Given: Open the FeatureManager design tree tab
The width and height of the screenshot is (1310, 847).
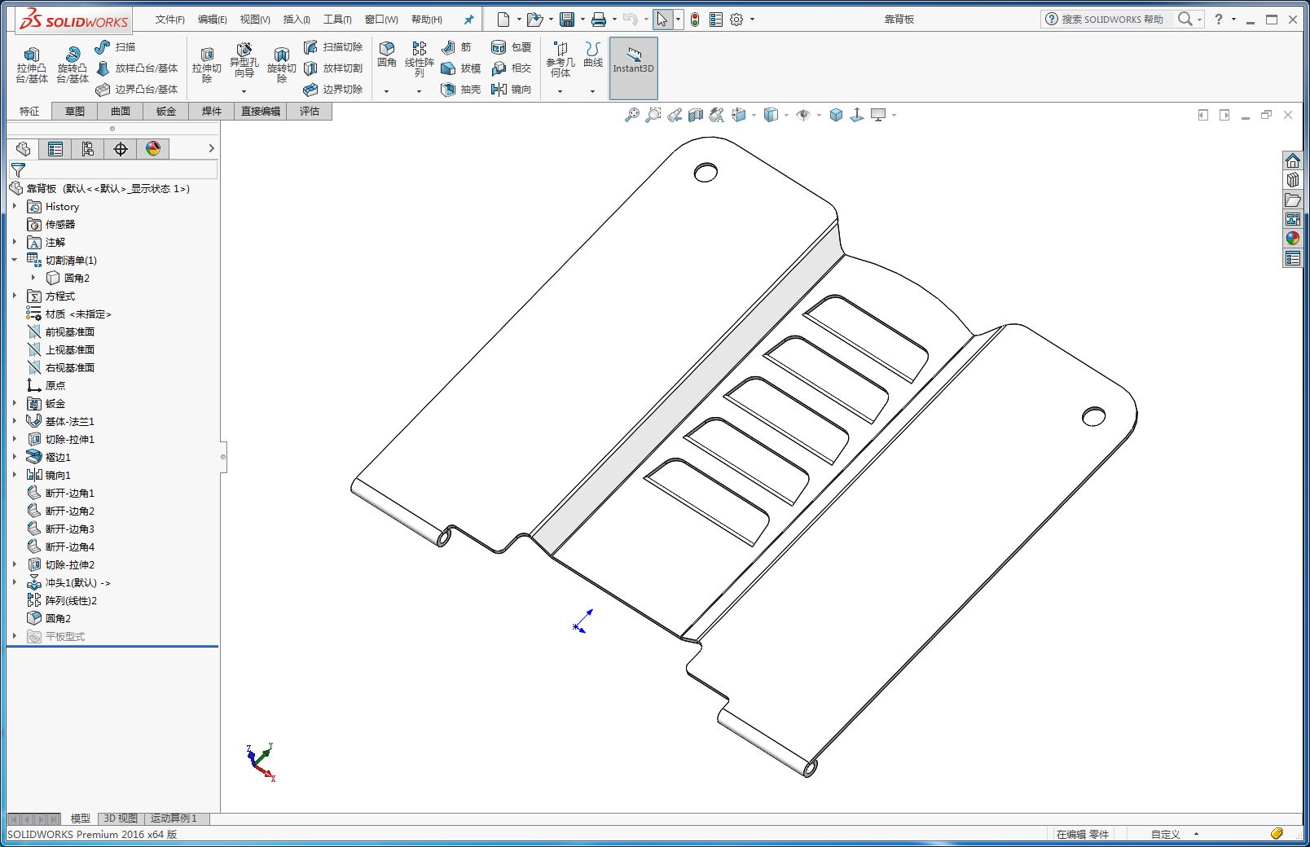Looking at the screenshot, I should [23, 148].
